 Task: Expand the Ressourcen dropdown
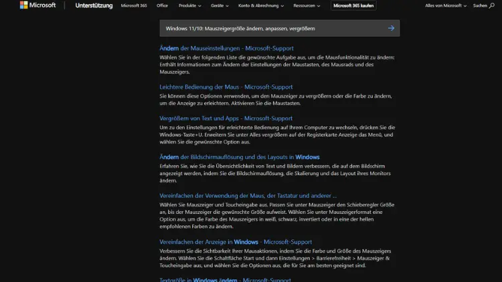point(307,5)
